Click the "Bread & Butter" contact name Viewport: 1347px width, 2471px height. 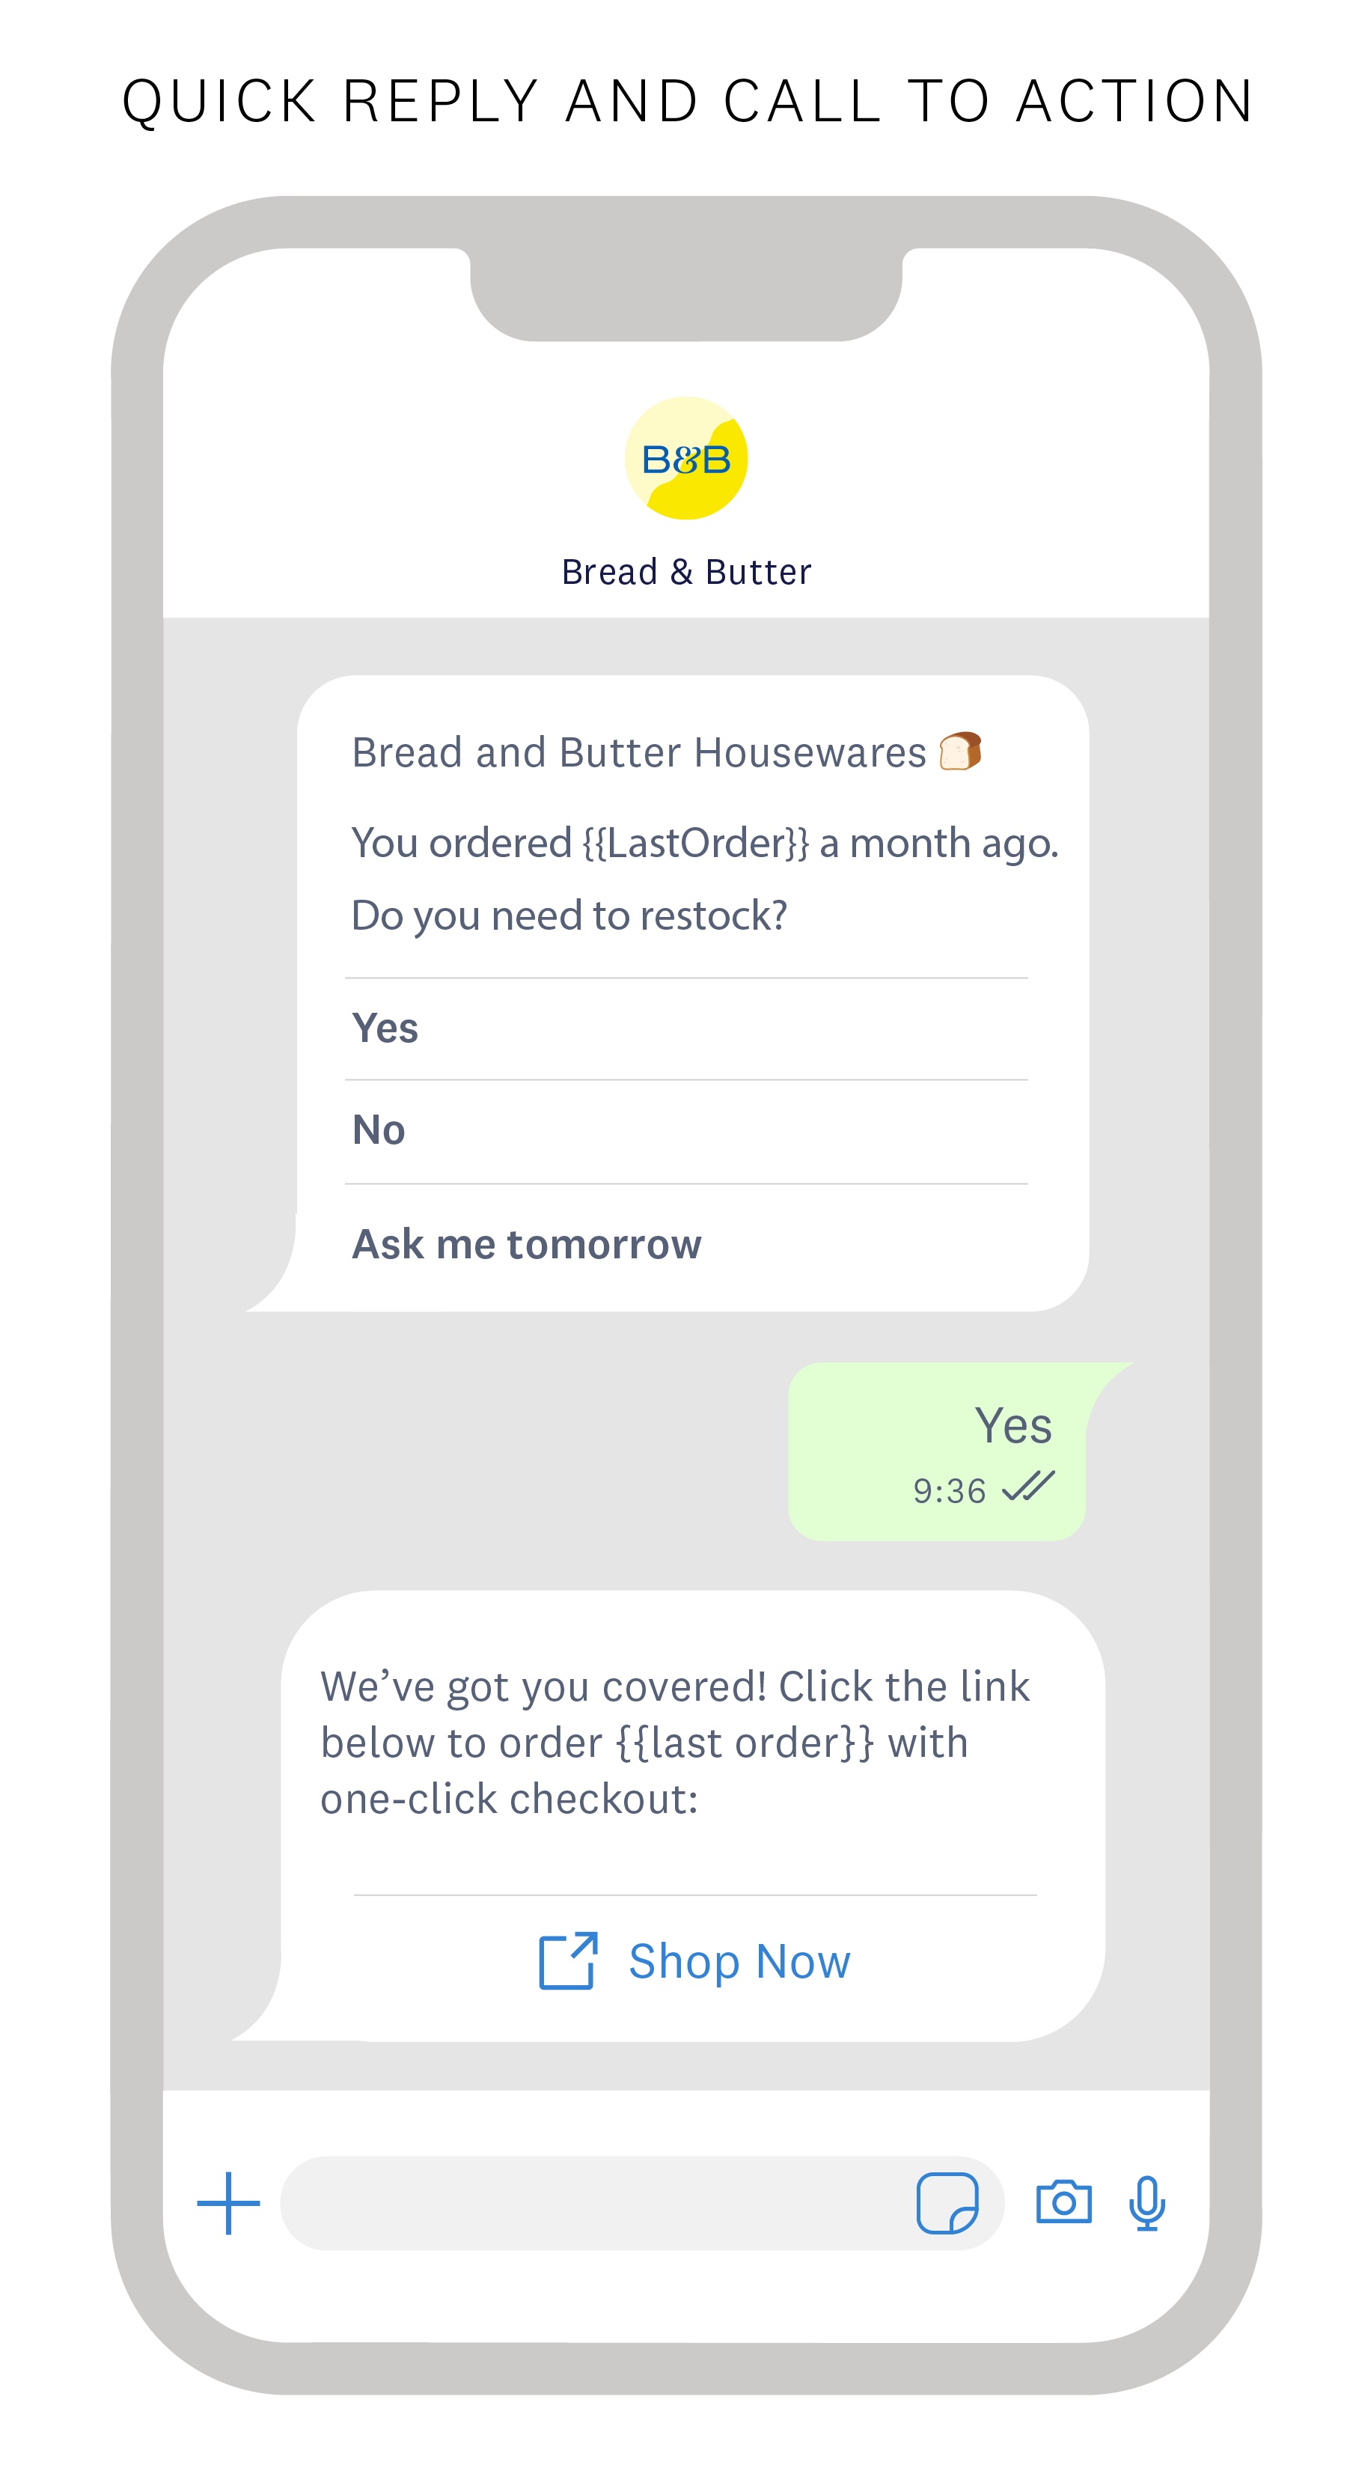tap(685, 572)
